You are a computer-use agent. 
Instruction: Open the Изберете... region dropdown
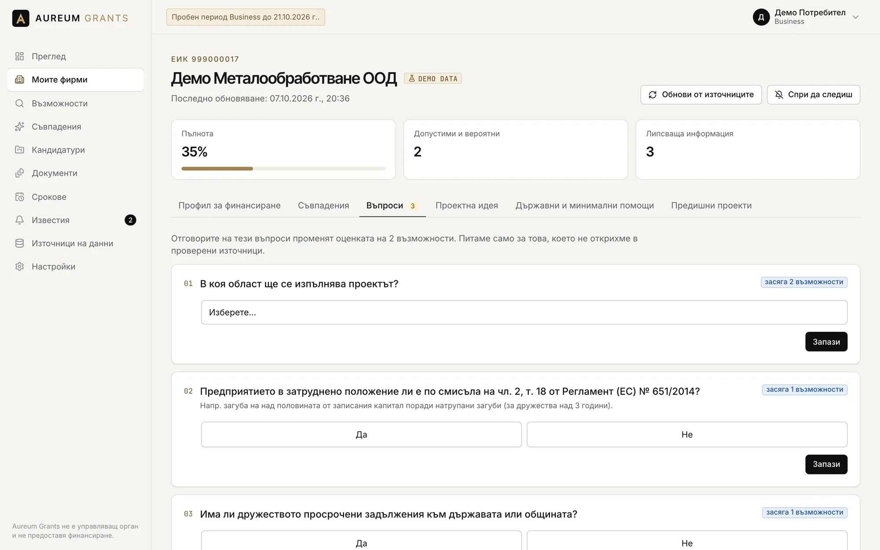(x=524, y=312)
